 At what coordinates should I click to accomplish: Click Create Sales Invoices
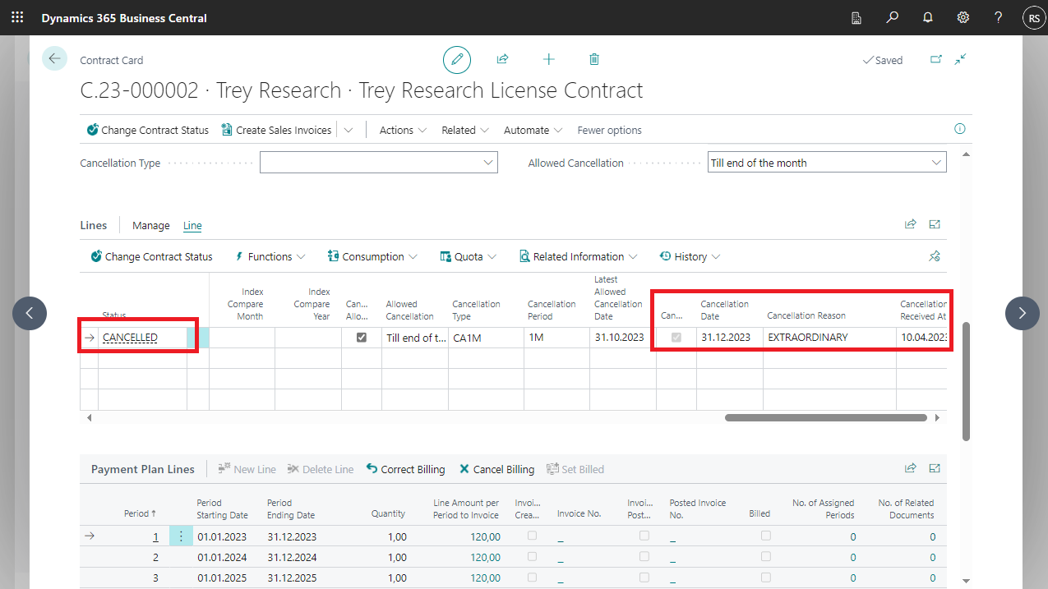click(x=276, y=130)
